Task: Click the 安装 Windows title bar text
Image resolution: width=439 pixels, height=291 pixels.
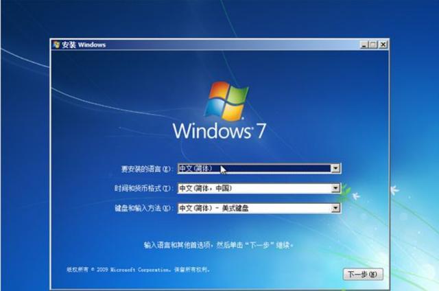Action: 84,45
